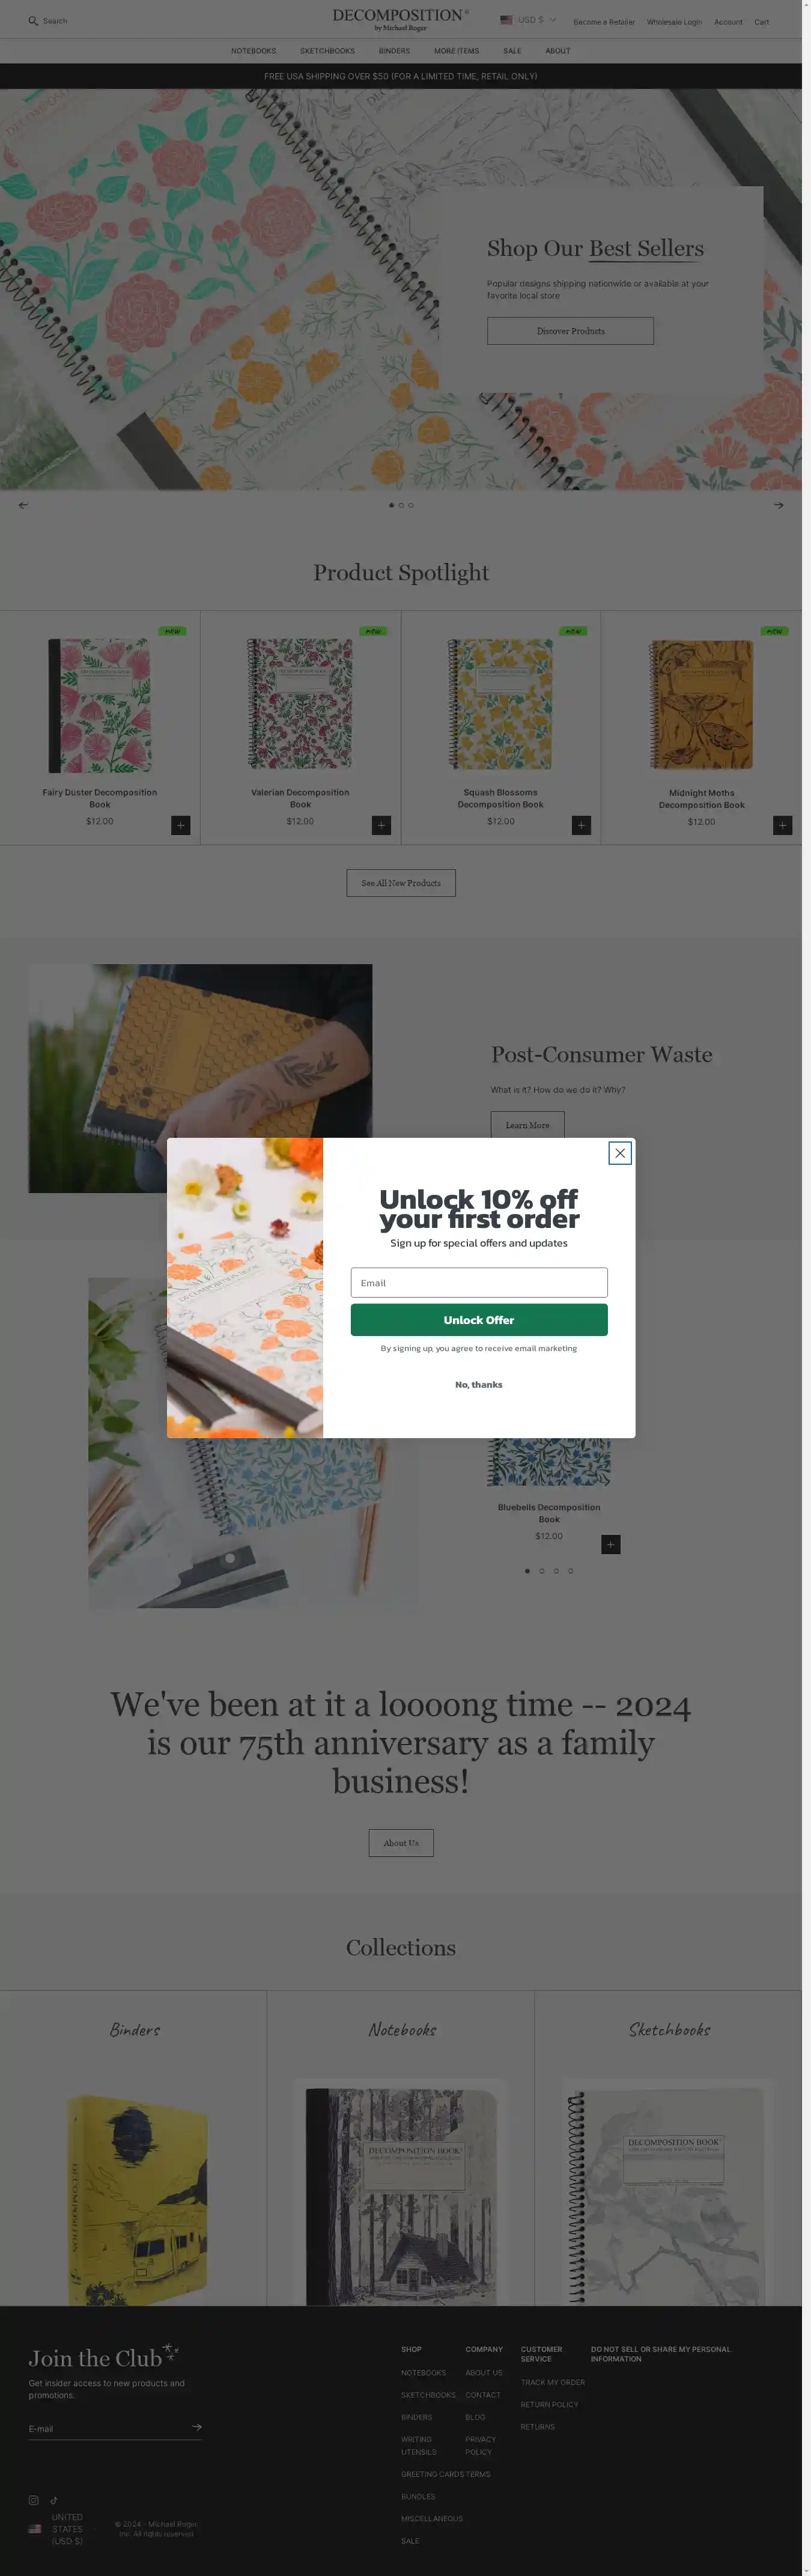
Task: Select the third hero carousel dot
Action: [411, 505]
